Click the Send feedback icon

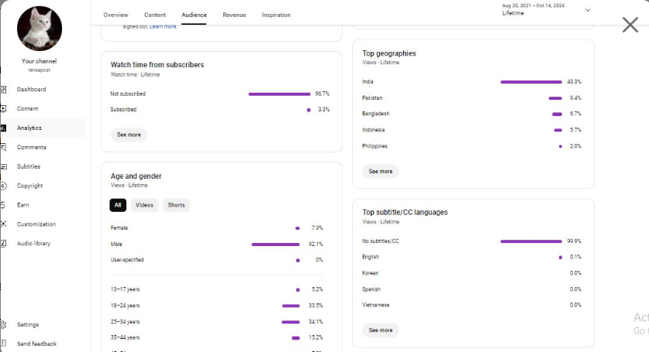3,343
